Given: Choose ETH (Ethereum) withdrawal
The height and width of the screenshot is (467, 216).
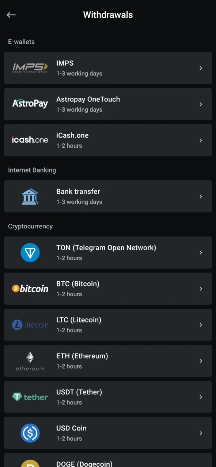Looking at the screenshot, I should pyautogui.click(x=108, y=361).
